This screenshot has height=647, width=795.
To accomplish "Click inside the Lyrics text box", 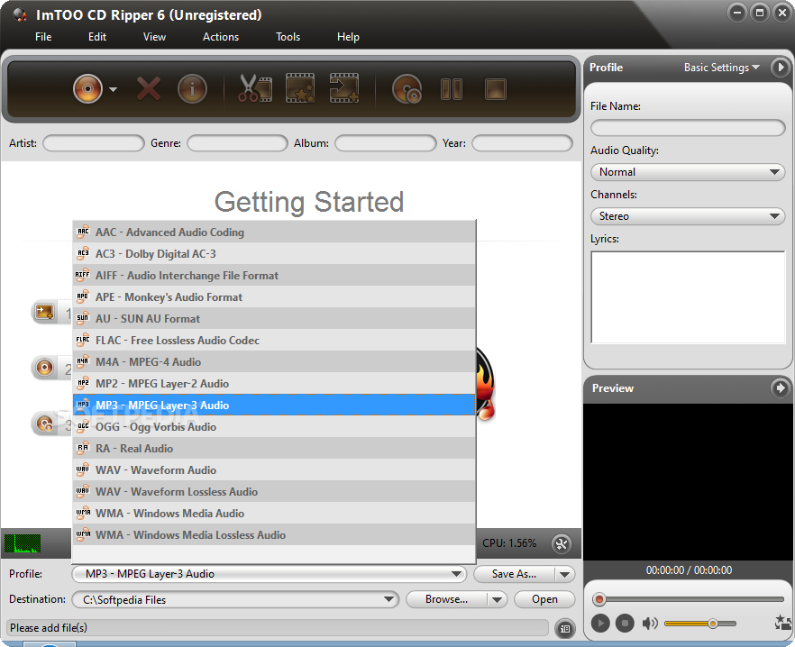I will 688,297.
